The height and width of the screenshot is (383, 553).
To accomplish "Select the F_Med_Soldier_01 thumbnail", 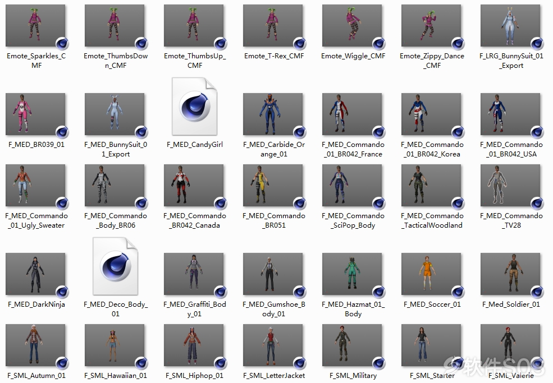I will pos(510,274).
